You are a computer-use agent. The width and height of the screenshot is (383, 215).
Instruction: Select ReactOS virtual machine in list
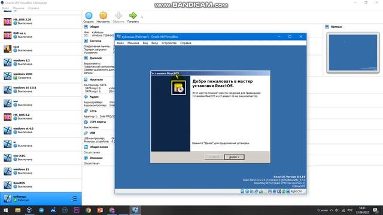[x=41, y=185]
